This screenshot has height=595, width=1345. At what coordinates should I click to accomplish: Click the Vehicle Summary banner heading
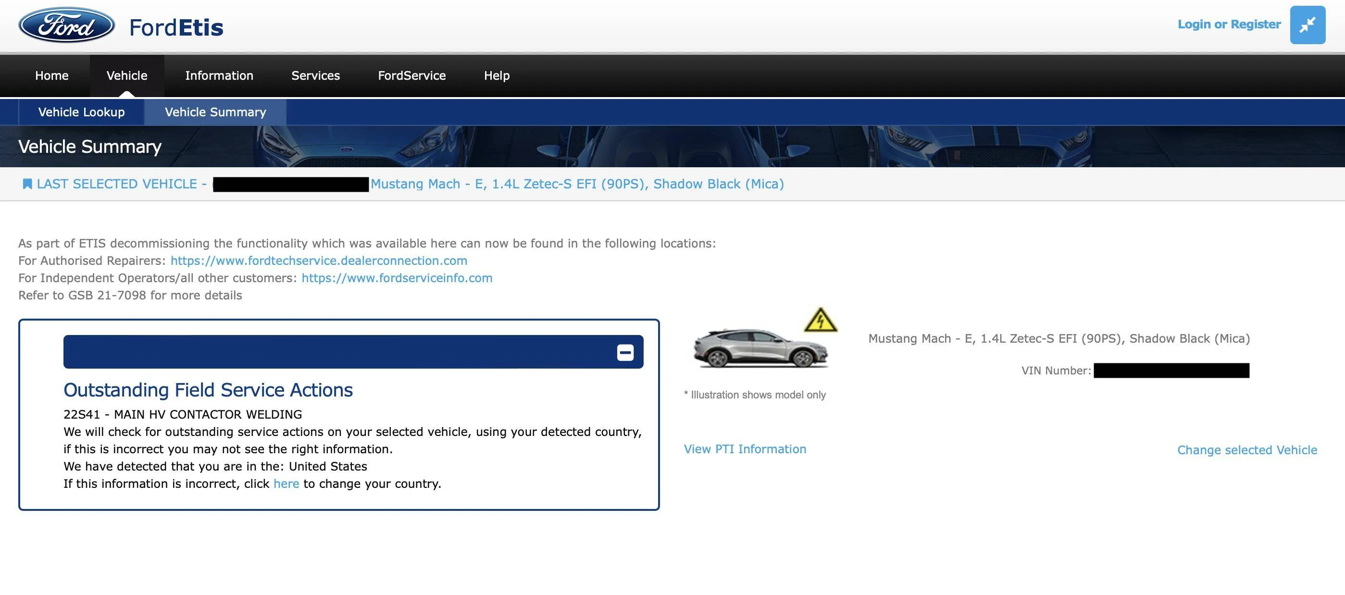pos(90,147)
